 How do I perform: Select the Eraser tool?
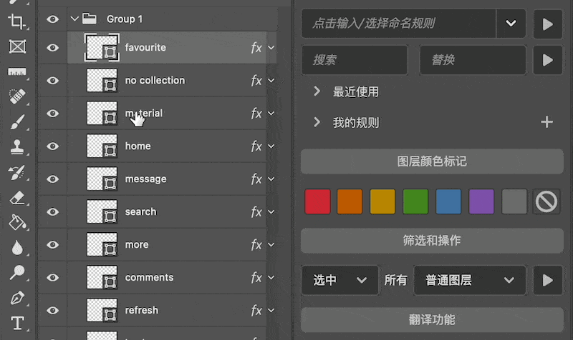[16, 198]
